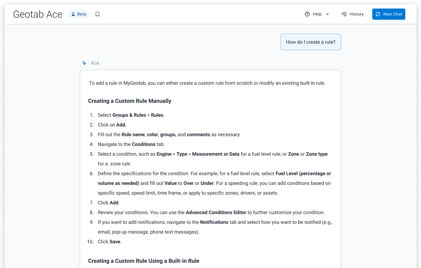Open the Help menu

tap(317, 14)
